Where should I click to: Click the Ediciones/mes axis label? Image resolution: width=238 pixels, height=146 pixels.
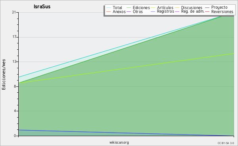tap(4, 75)
